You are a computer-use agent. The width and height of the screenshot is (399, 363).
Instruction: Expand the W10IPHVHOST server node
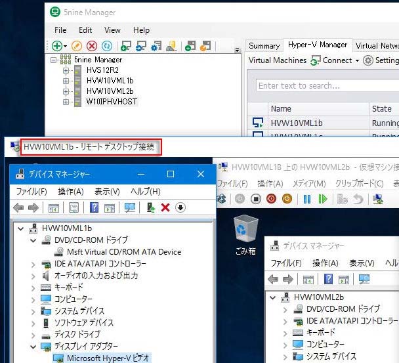(66, 102)
